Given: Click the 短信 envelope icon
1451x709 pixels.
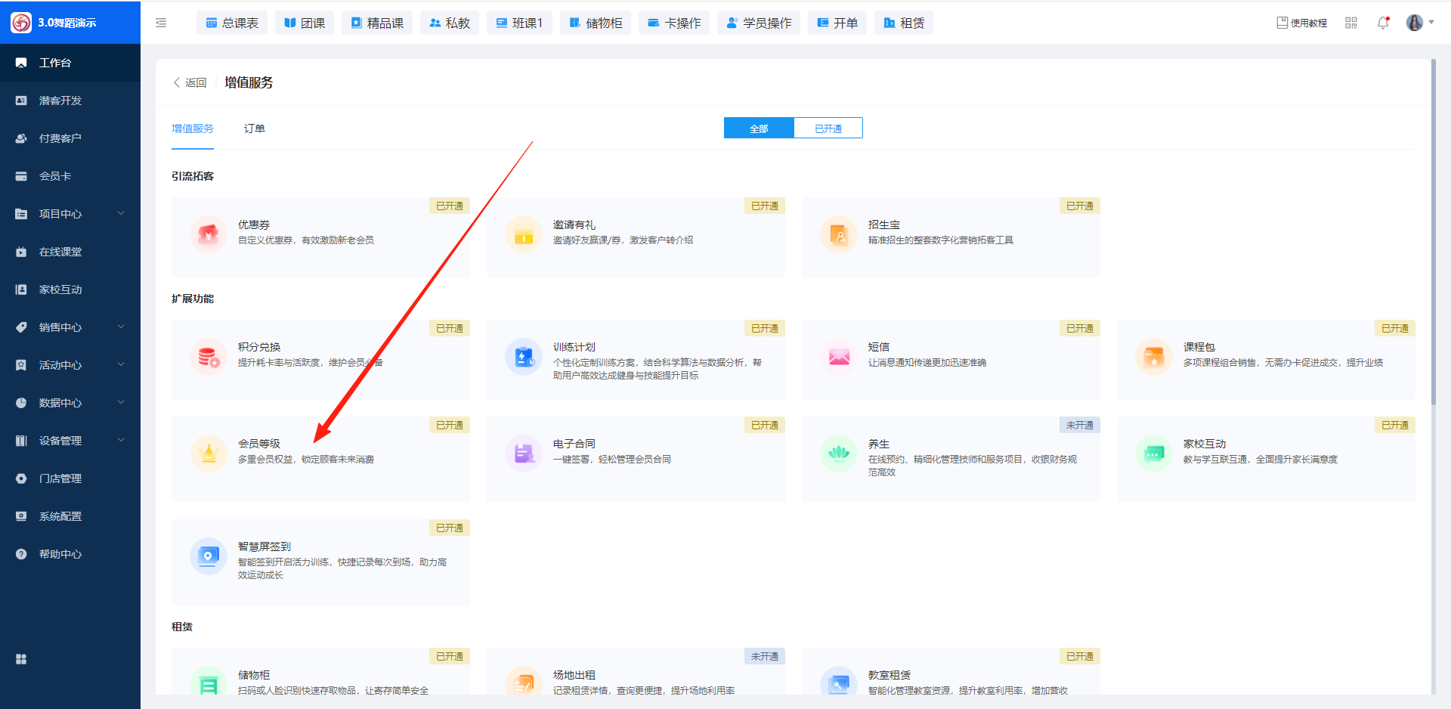Looking at the screenshot, I should (x=839, y=357).
